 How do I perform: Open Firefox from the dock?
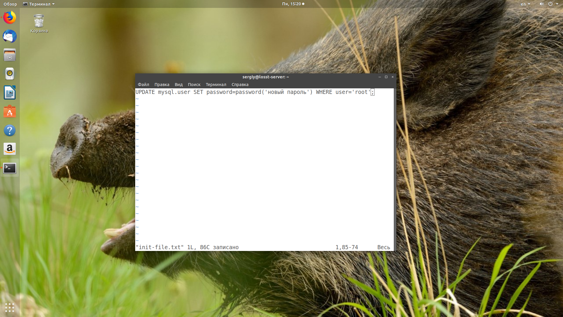10,18
